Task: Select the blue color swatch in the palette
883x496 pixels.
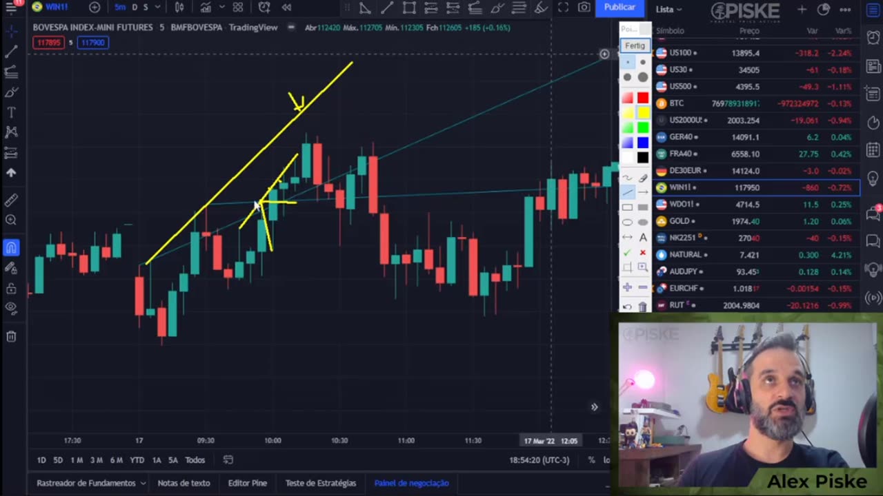Action: coord(643,143)
